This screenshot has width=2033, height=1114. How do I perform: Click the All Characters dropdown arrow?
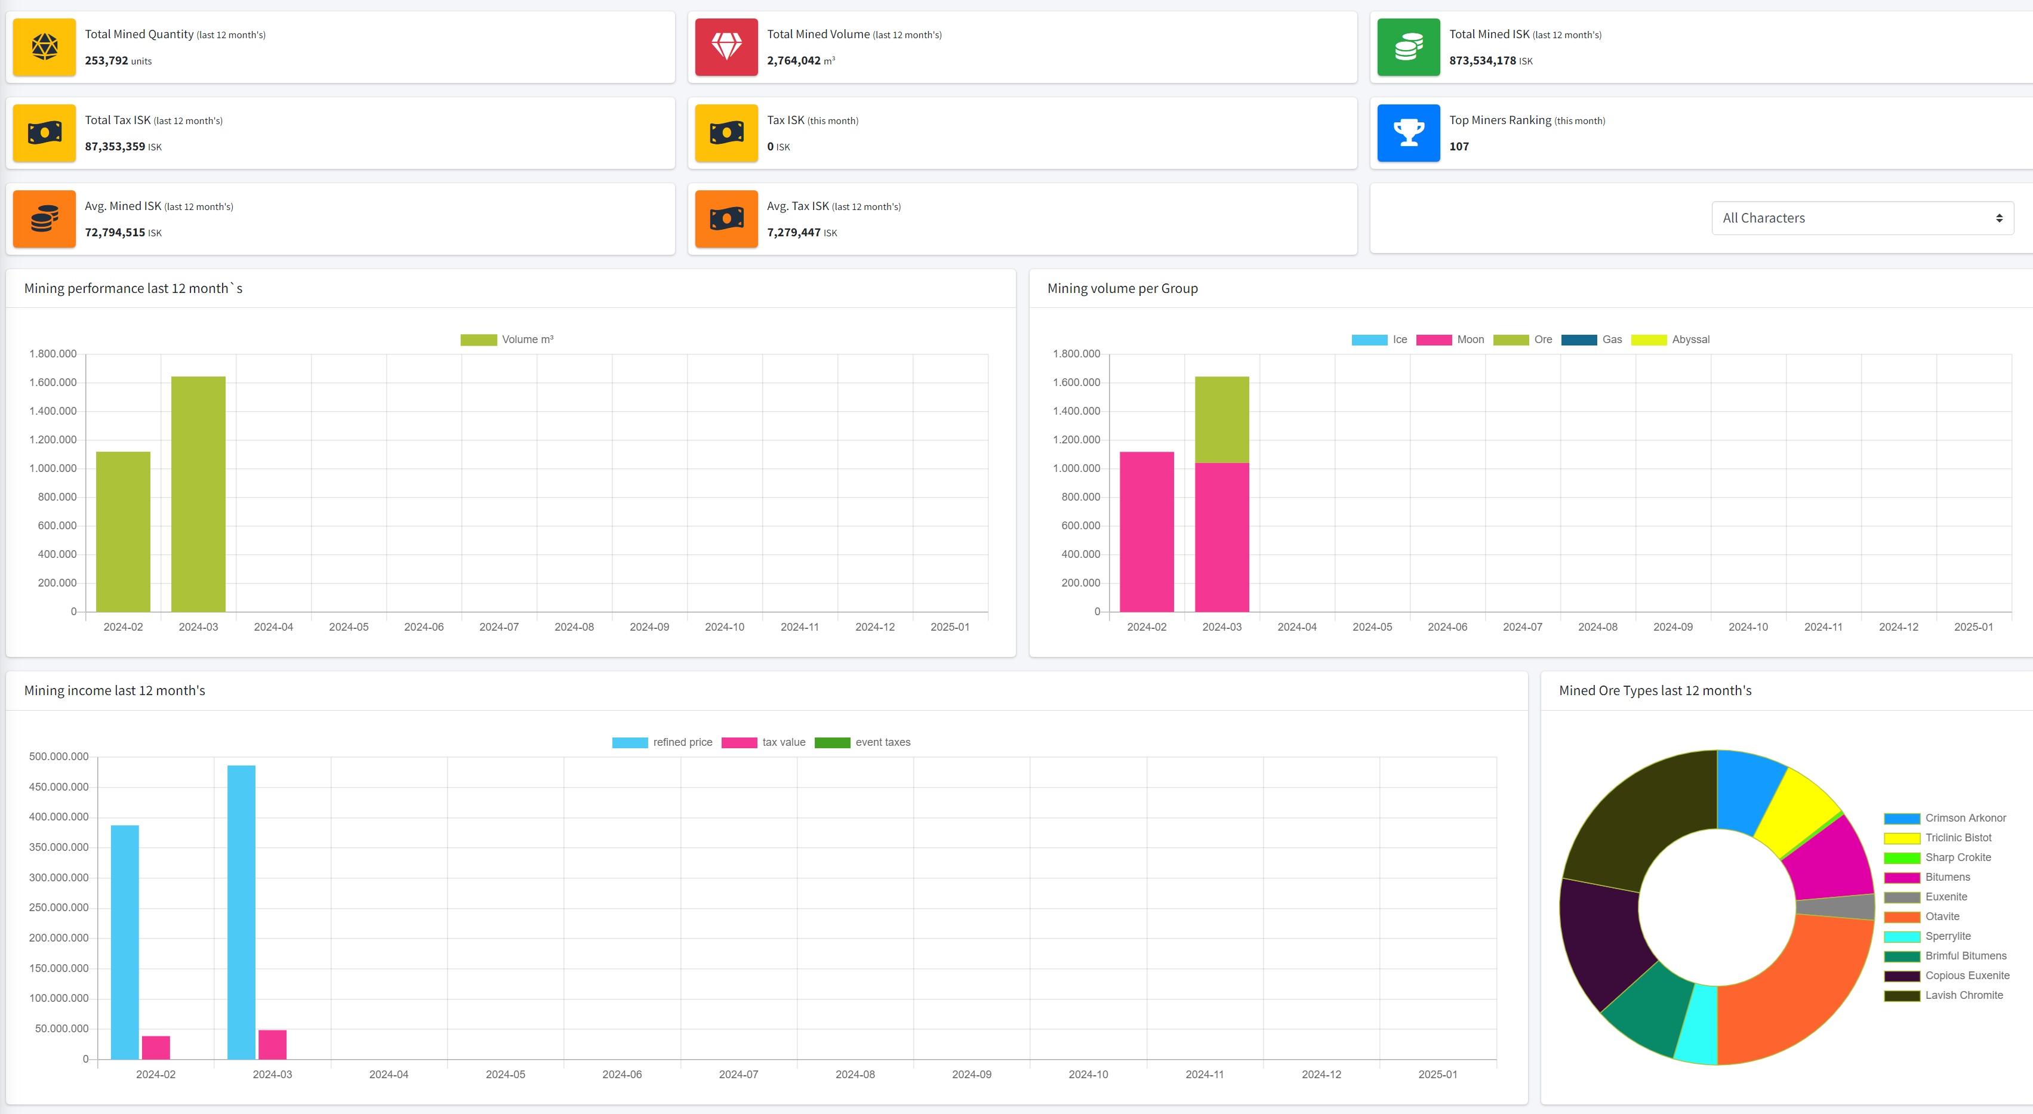pyautogui.click(x=1999, y=218)
